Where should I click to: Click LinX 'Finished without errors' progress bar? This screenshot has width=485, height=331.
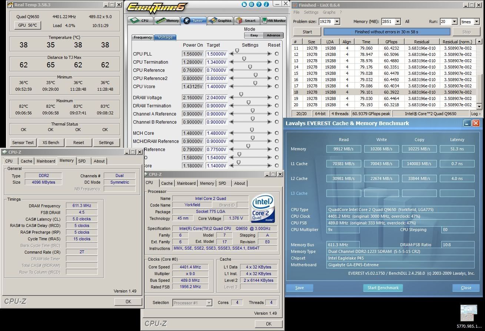[x=387, y=32]
